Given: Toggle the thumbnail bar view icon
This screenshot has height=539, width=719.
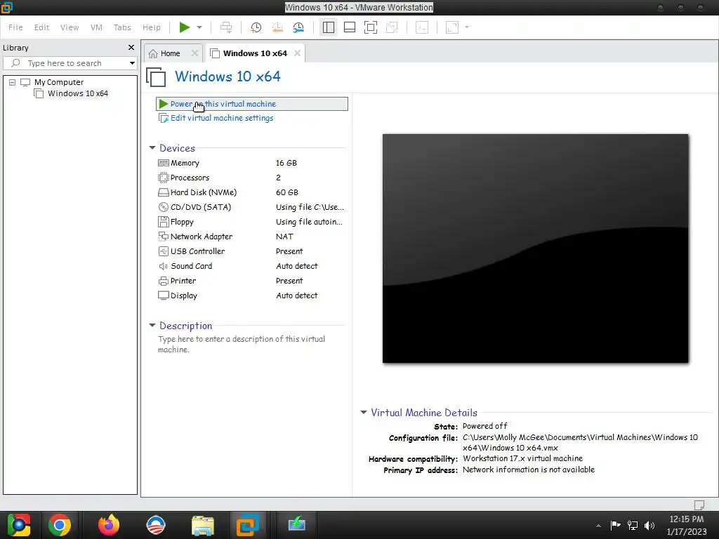Looking at the screenshot, I should point(350,27).
